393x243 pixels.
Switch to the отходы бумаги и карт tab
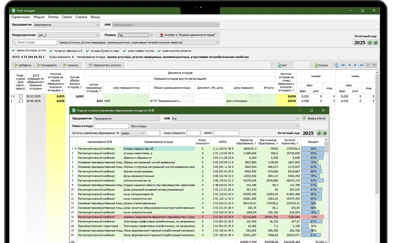104,50
